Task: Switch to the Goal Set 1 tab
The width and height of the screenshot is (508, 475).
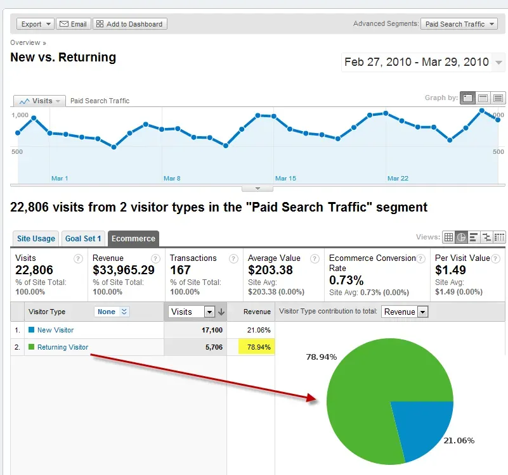Action: coord(83,238)
